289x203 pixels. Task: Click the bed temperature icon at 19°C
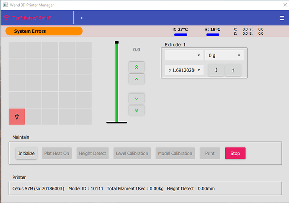click(207, 29)
